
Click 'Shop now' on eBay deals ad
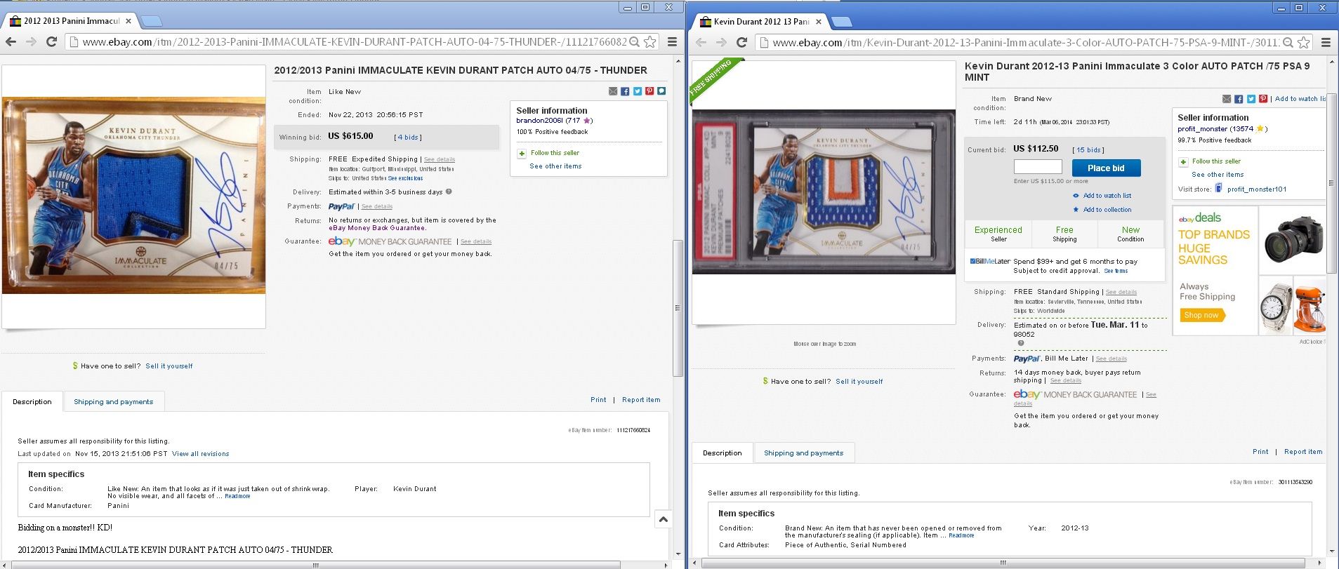point(1201,315)
